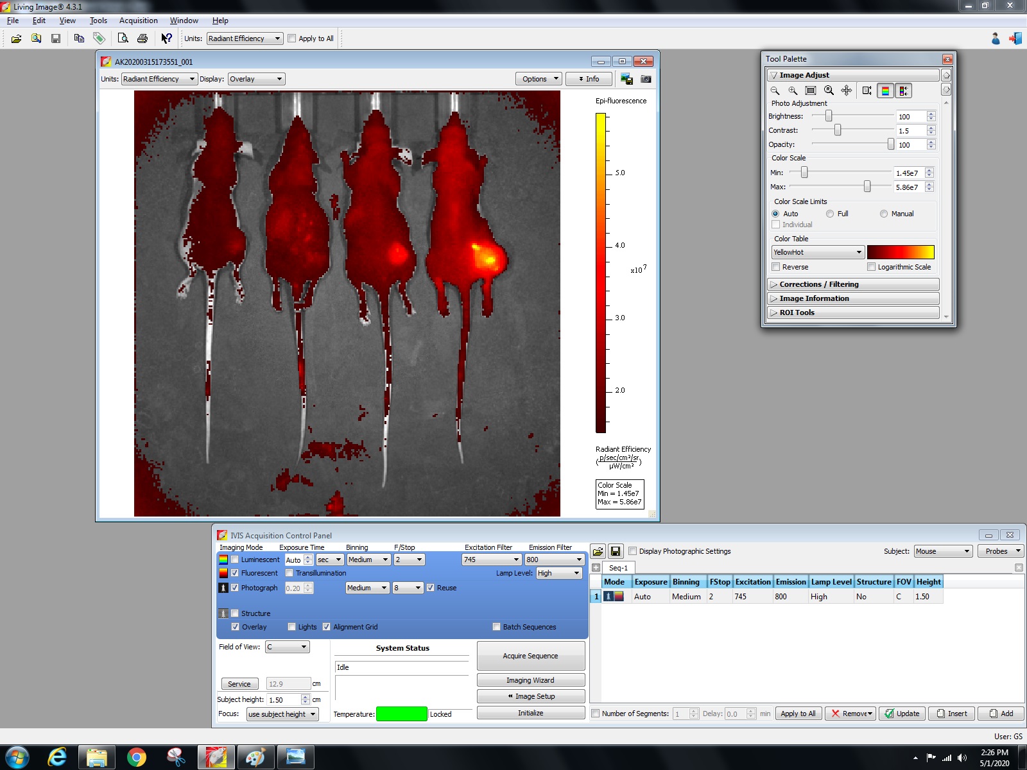Enable the Logarithmic Scale checkbox
This screenshot has width=1027, height=770.
(871, 267)
